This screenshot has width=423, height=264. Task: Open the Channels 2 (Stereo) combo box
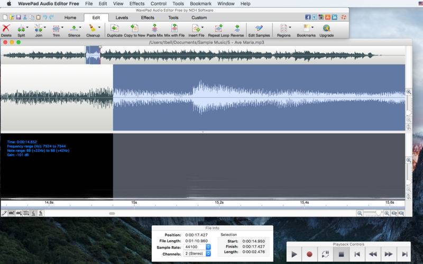197,253
